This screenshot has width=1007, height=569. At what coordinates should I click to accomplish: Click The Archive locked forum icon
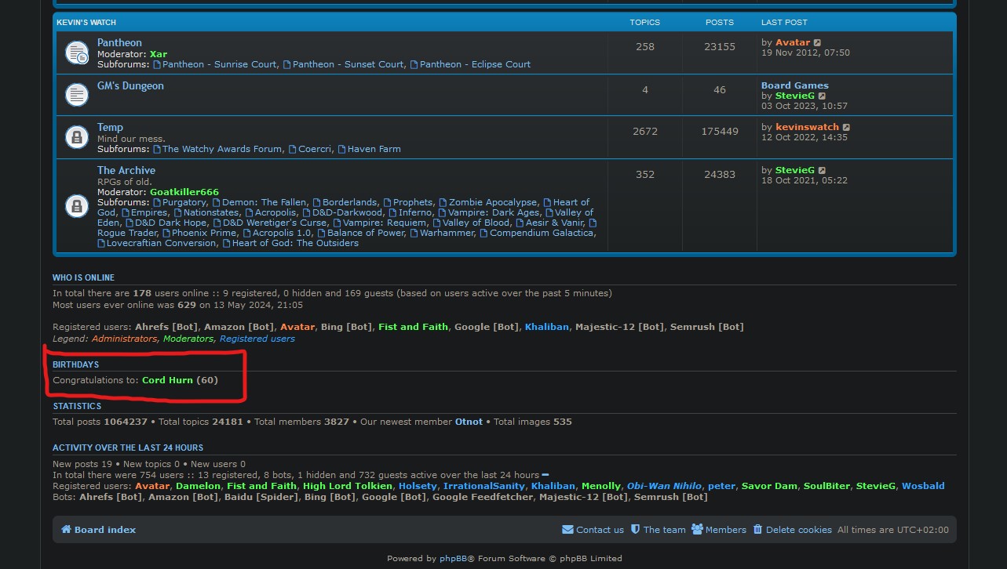click(x=76, y=206)
